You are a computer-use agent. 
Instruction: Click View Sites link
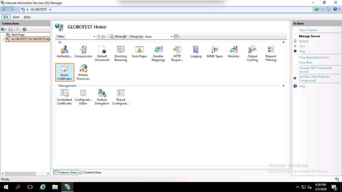305,62
